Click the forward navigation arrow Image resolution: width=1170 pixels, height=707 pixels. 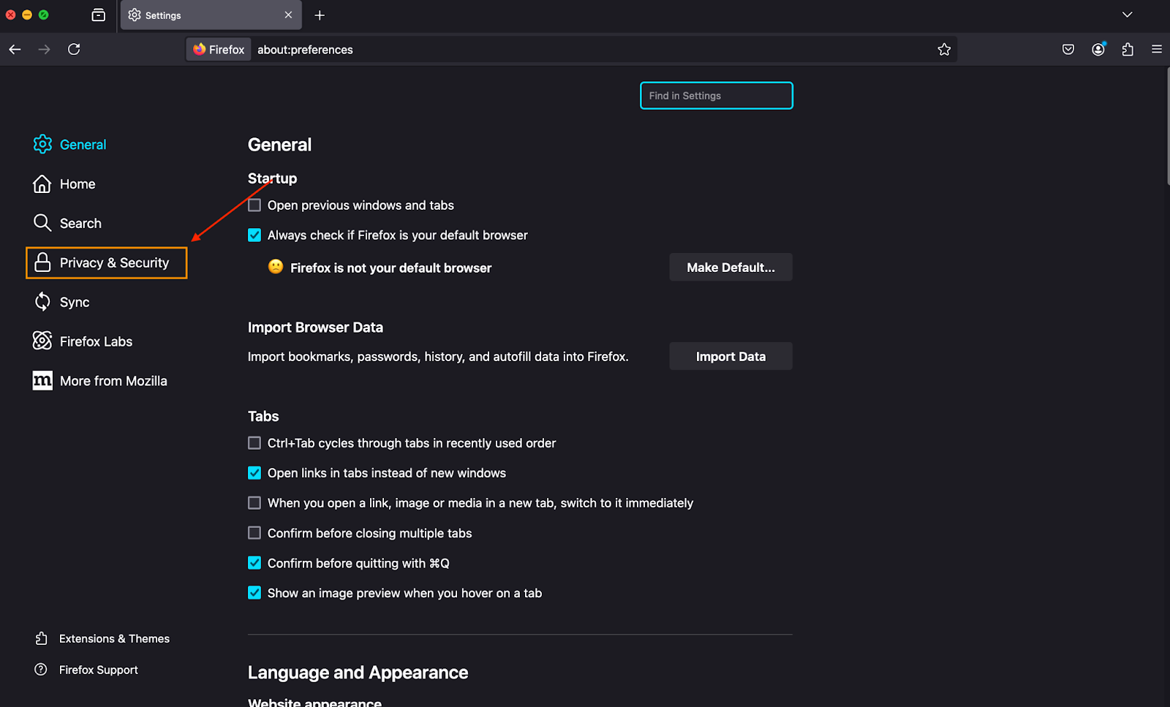click(45, 49)
